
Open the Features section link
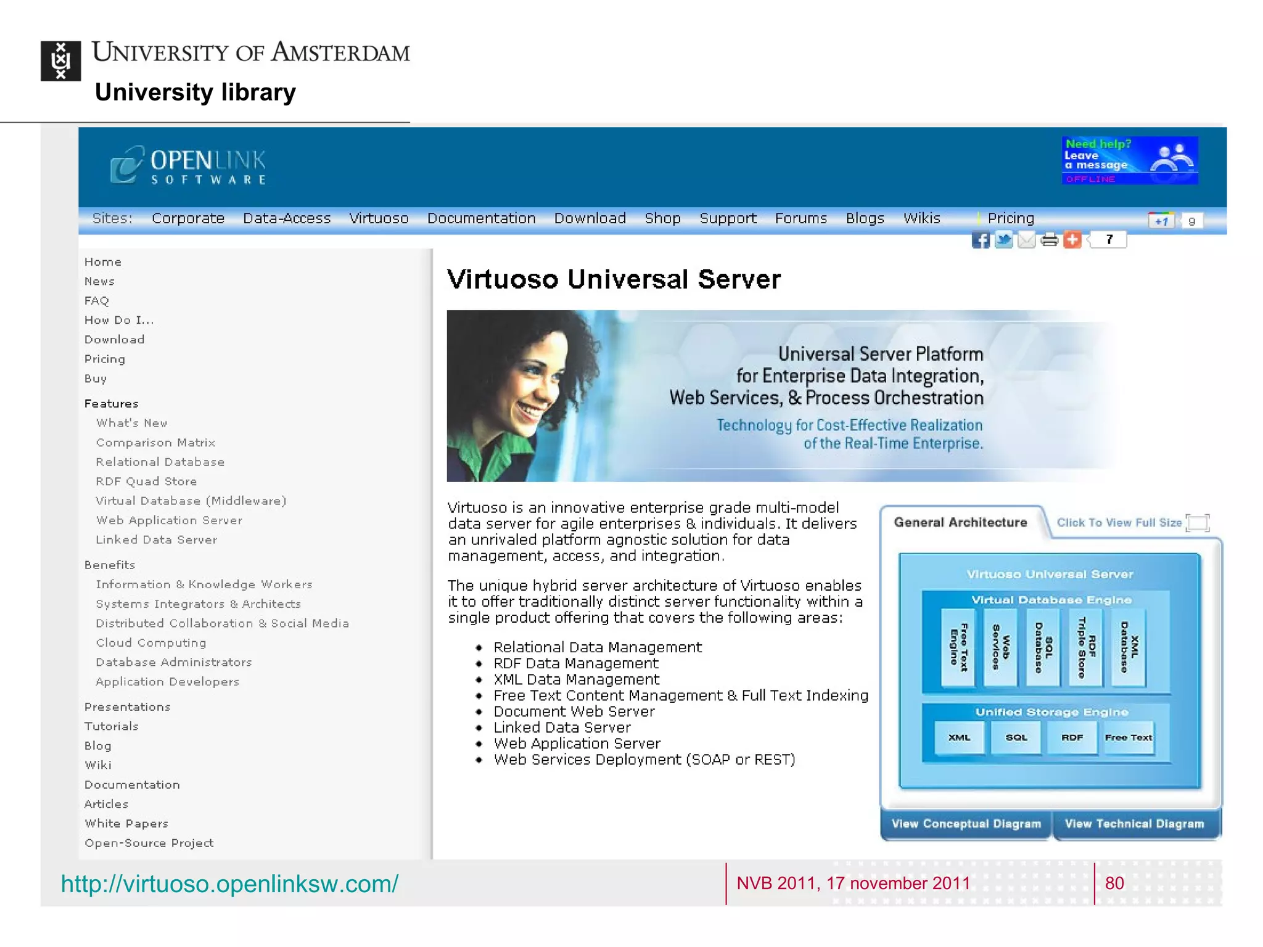[x=112, y=404]
